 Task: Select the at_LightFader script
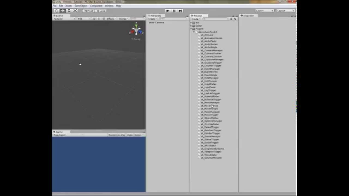click(x=208, y=87)
